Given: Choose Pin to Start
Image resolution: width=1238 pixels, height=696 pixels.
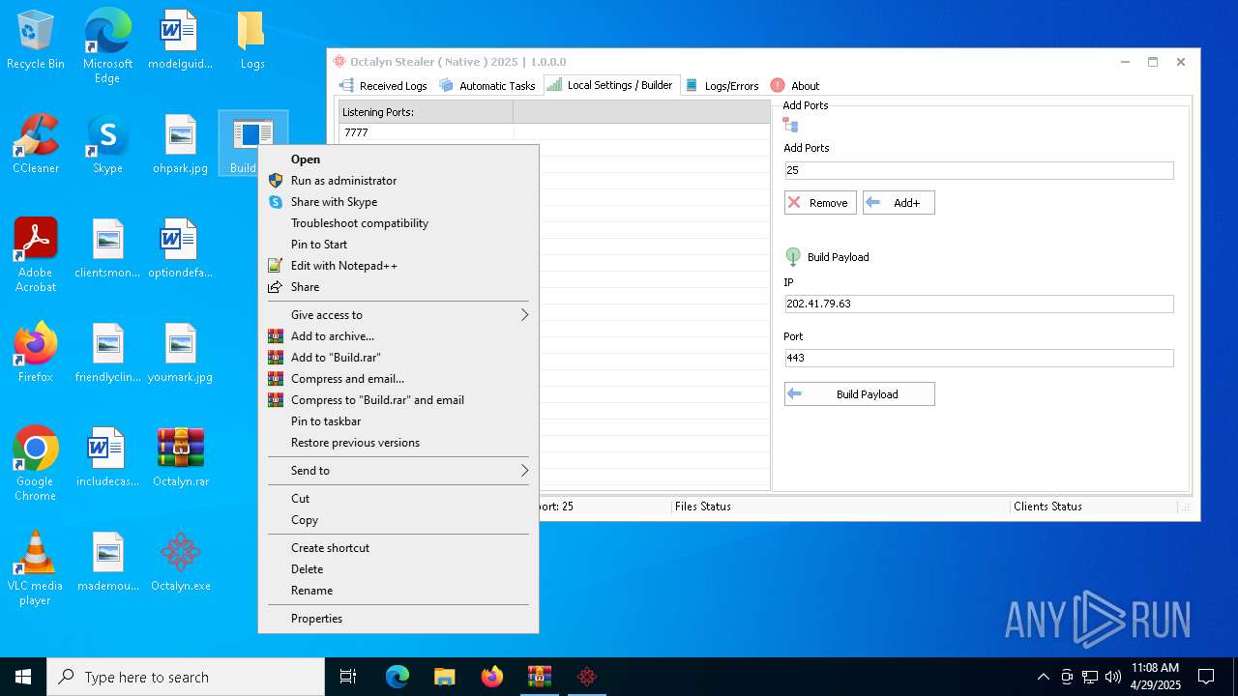Looking at the screenshot, I should click(x=398, y=245).
